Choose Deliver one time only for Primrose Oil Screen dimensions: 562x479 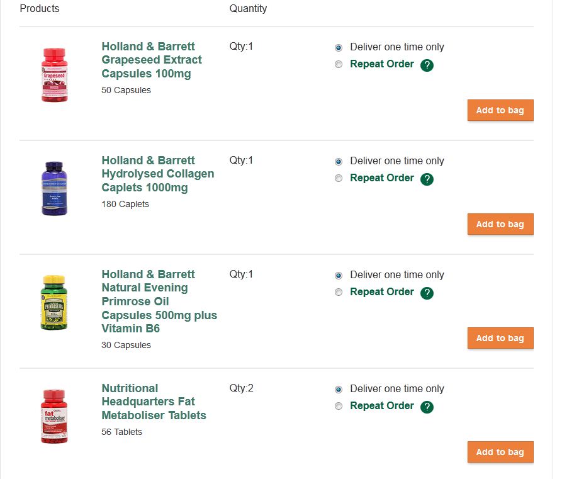(339, 275)
